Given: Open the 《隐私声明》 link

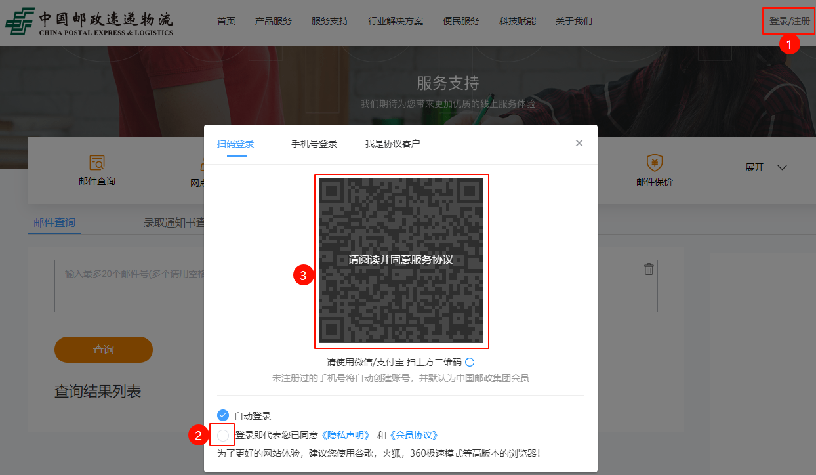Looking at the screenshot, I should click(x=346, y=435).
